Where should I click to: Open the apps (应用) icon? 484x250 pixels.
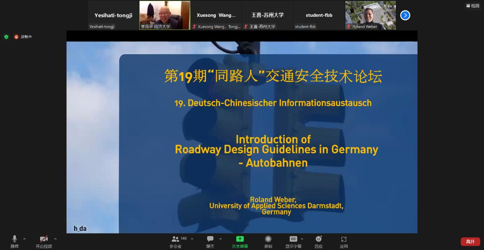click(344, 239)
